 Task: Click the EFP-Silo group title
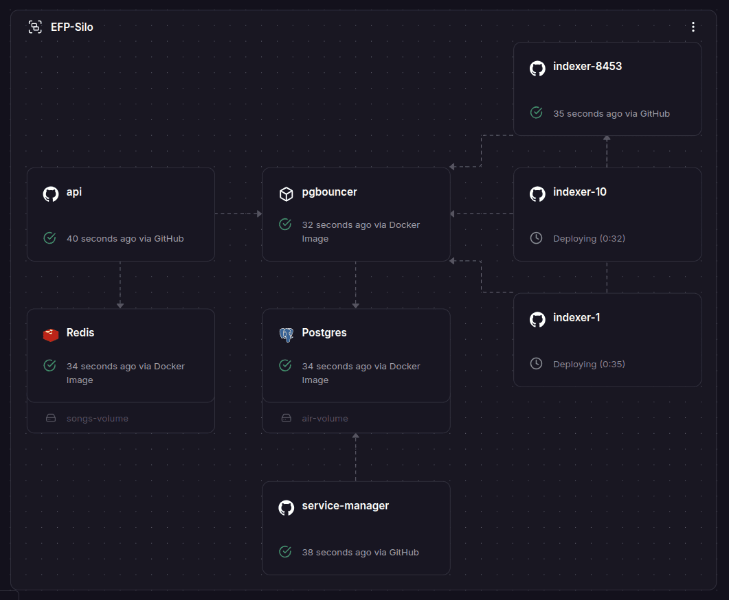[72, 27]
